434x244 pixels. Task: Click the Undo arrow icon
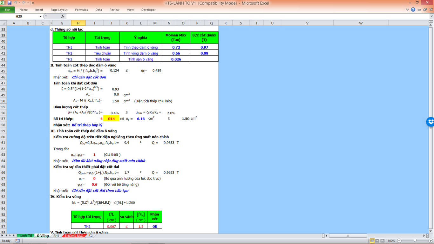(15, 3)
